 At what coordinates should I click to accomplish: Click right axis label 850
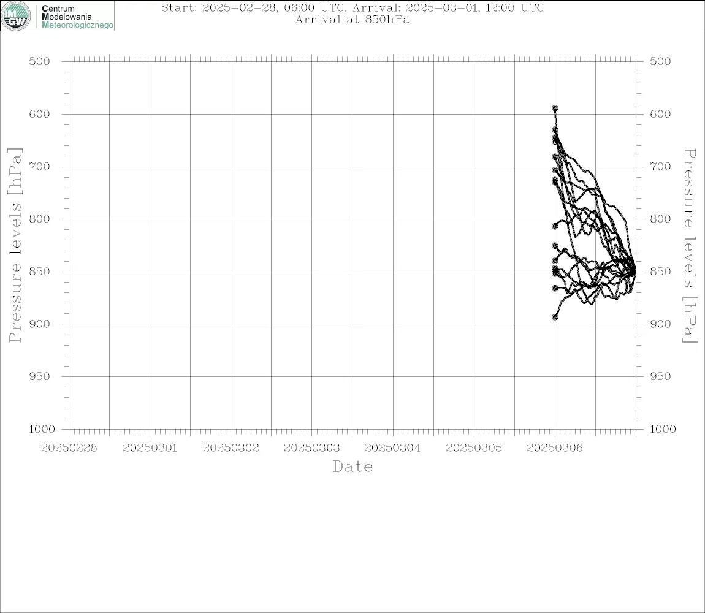coord(660,272)
